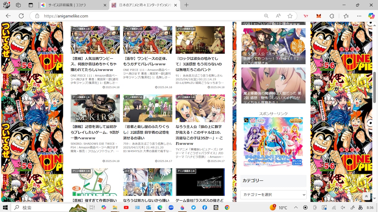Open 『忍者と殺し屋のふたりぐらし』2話感想 article
Screen dimensions: 378x212
click(147, 132)
